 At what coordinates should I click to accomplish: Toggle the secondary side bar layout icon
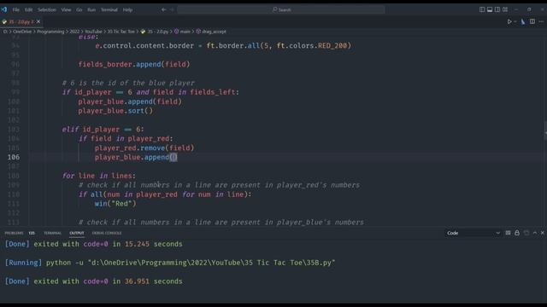point(497,9)
